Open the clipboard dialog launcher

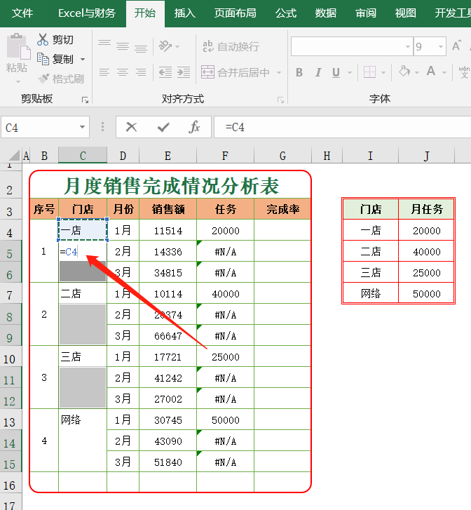click(86, 100)
